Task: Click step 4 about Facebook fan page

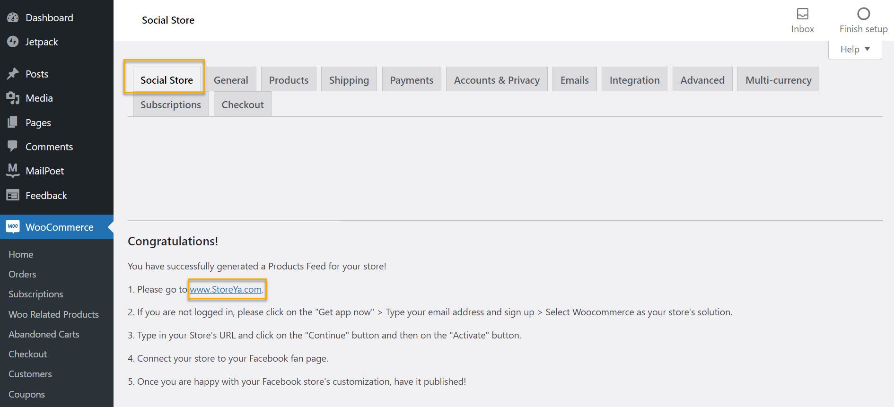Action: tap(228, 358)
